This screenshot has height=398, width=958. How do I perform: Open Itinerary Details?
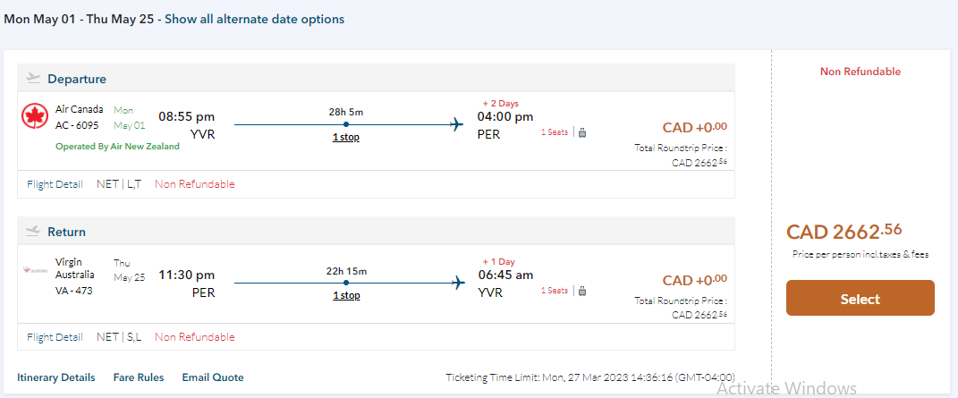(55, 377)
